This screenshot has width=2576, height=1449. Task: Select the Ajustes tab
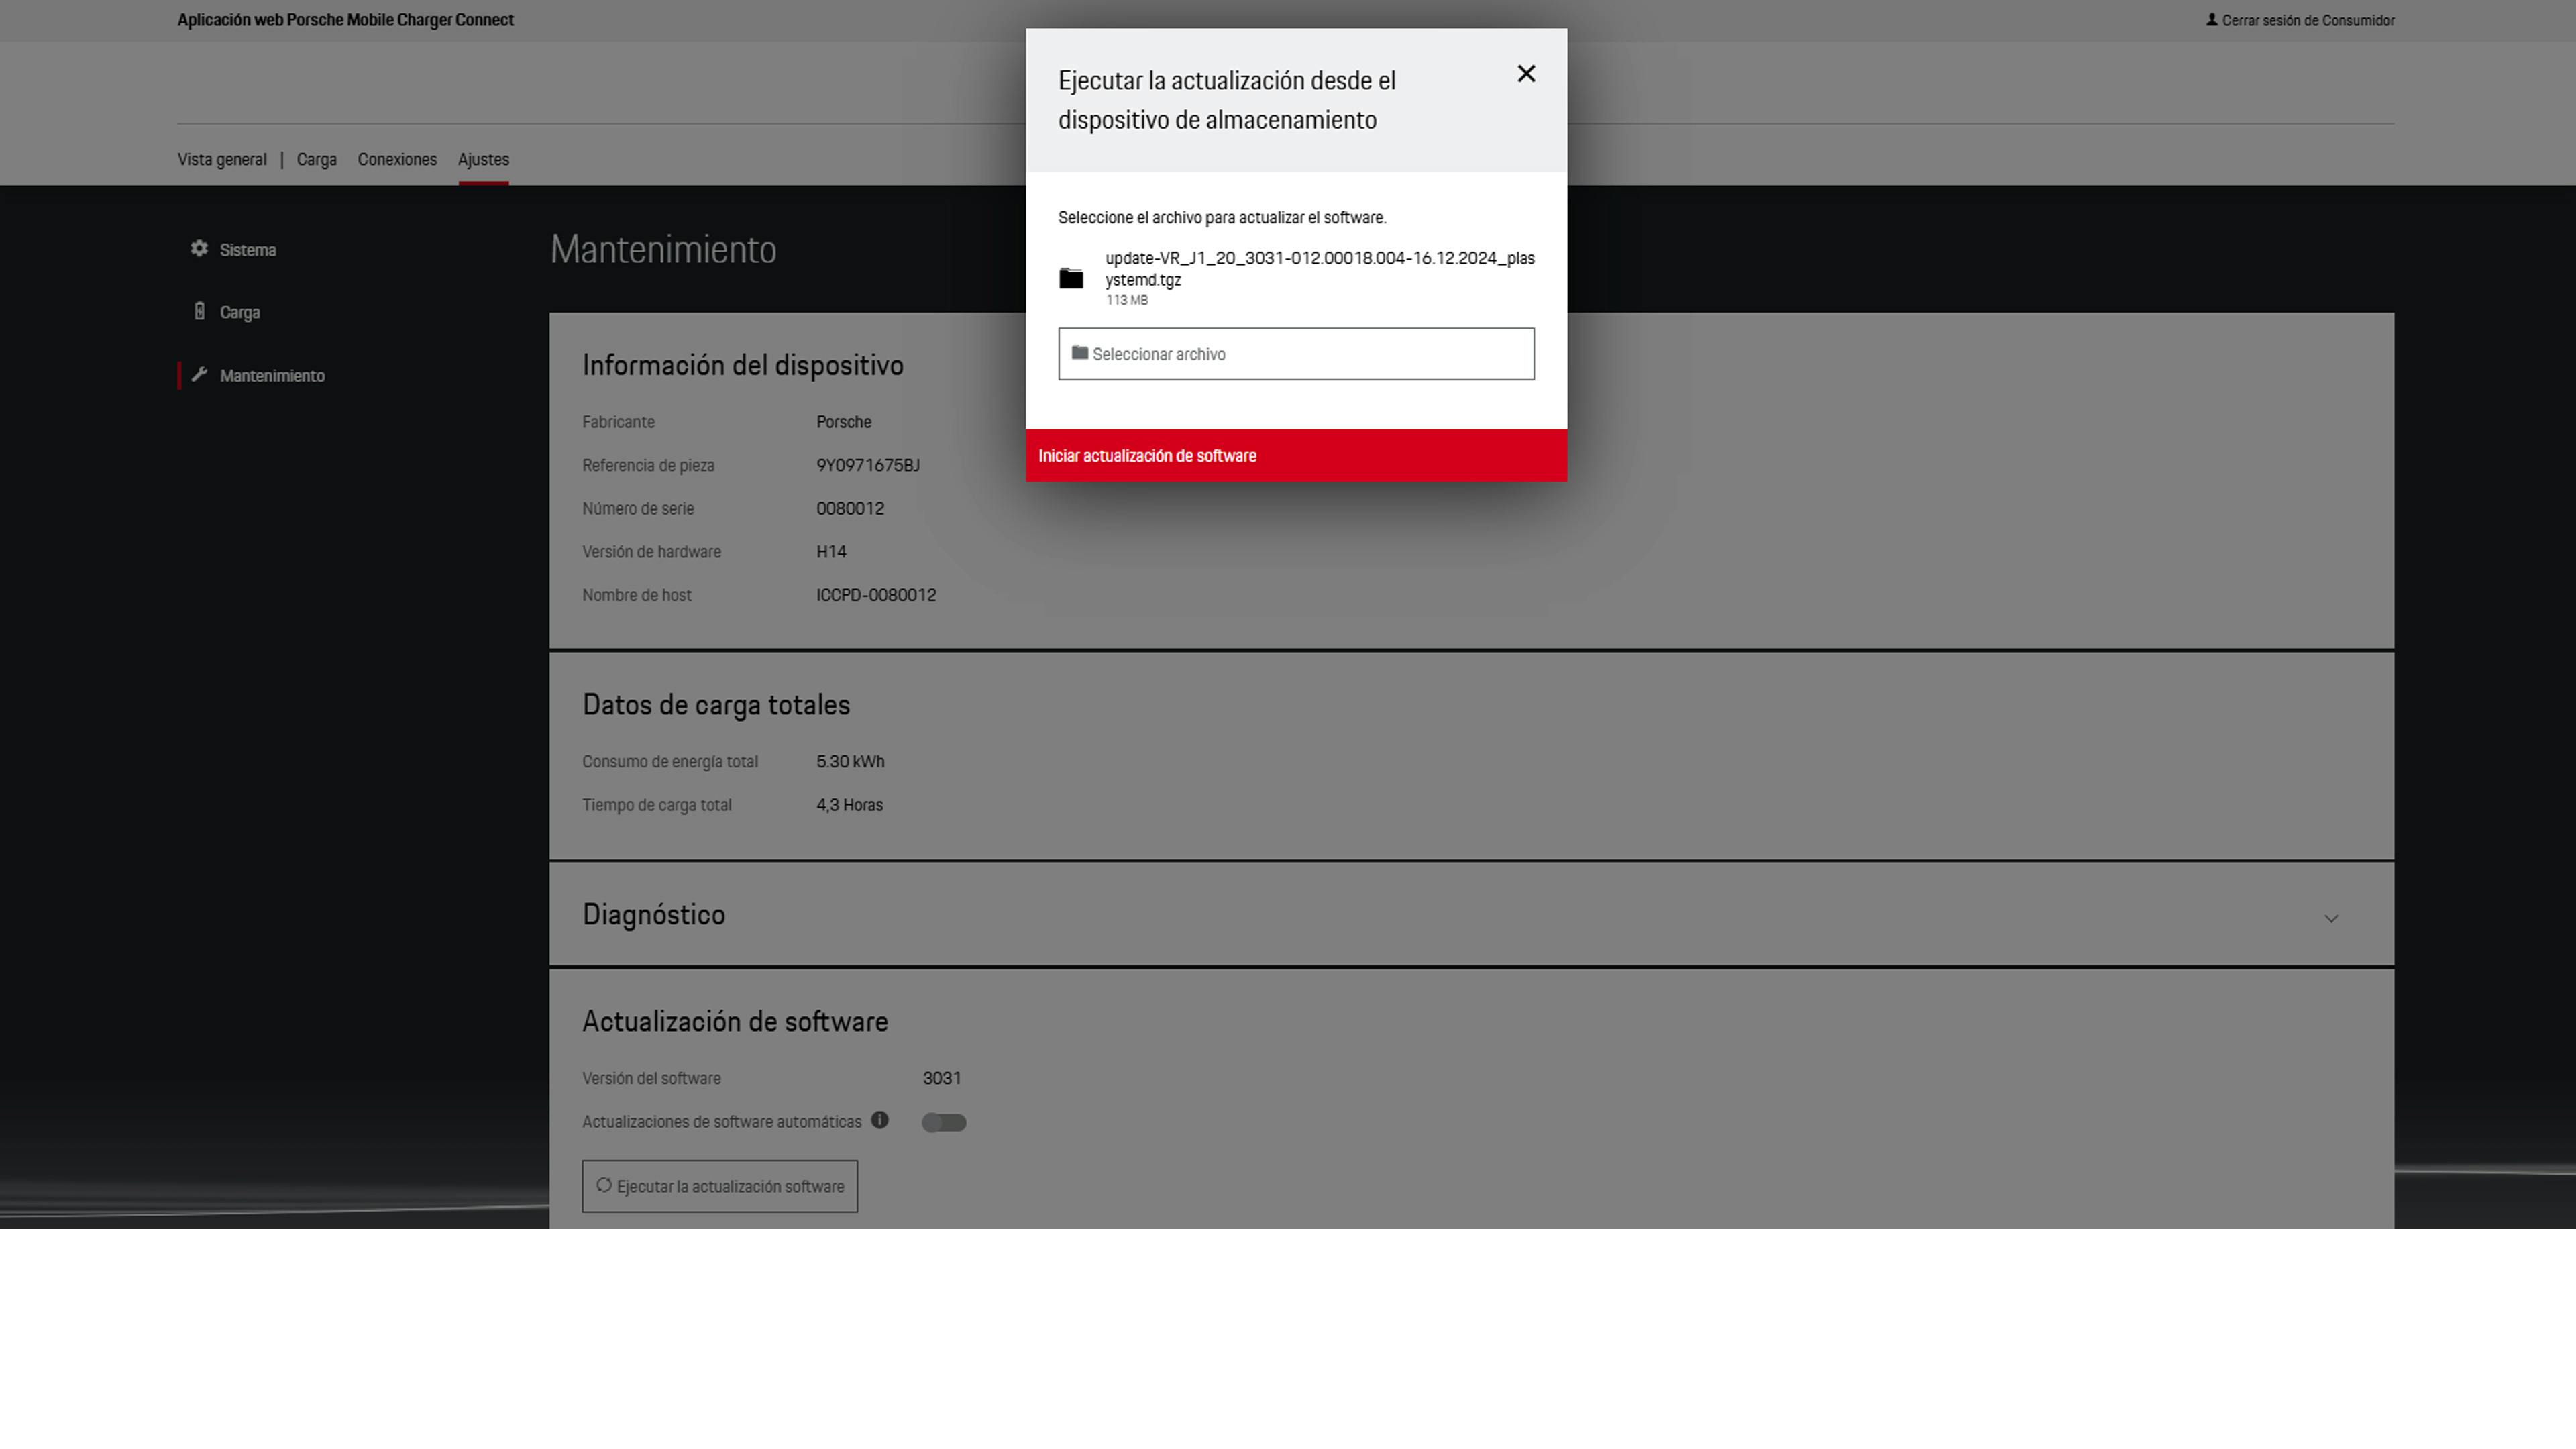coord(483,160)
